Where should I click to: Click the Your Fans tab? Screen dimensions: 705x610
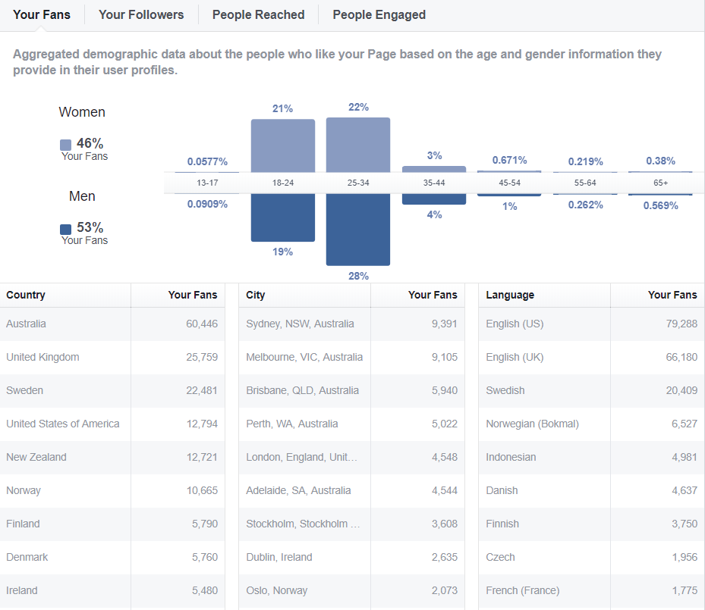(42, 14)
